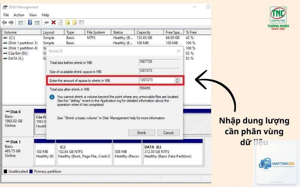Toggle the Show/Hide Action Pane toolbar icon
The image size is (300, 187).
[37, 22]
